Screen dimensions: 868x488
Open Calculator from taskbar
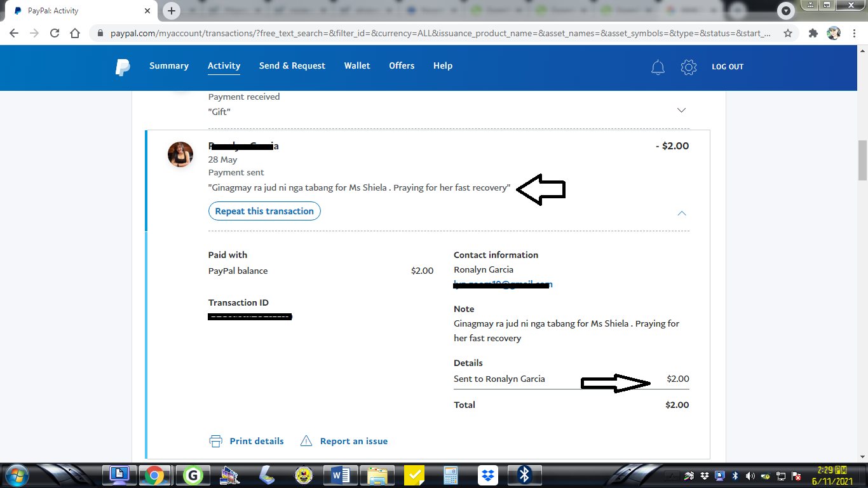[x=451, y=475]
